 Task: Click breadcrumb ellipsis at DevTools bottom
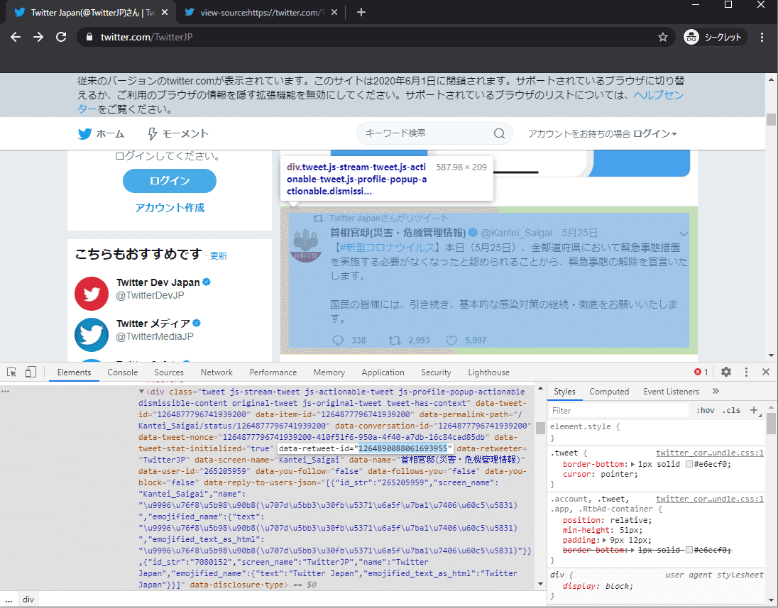9,599
